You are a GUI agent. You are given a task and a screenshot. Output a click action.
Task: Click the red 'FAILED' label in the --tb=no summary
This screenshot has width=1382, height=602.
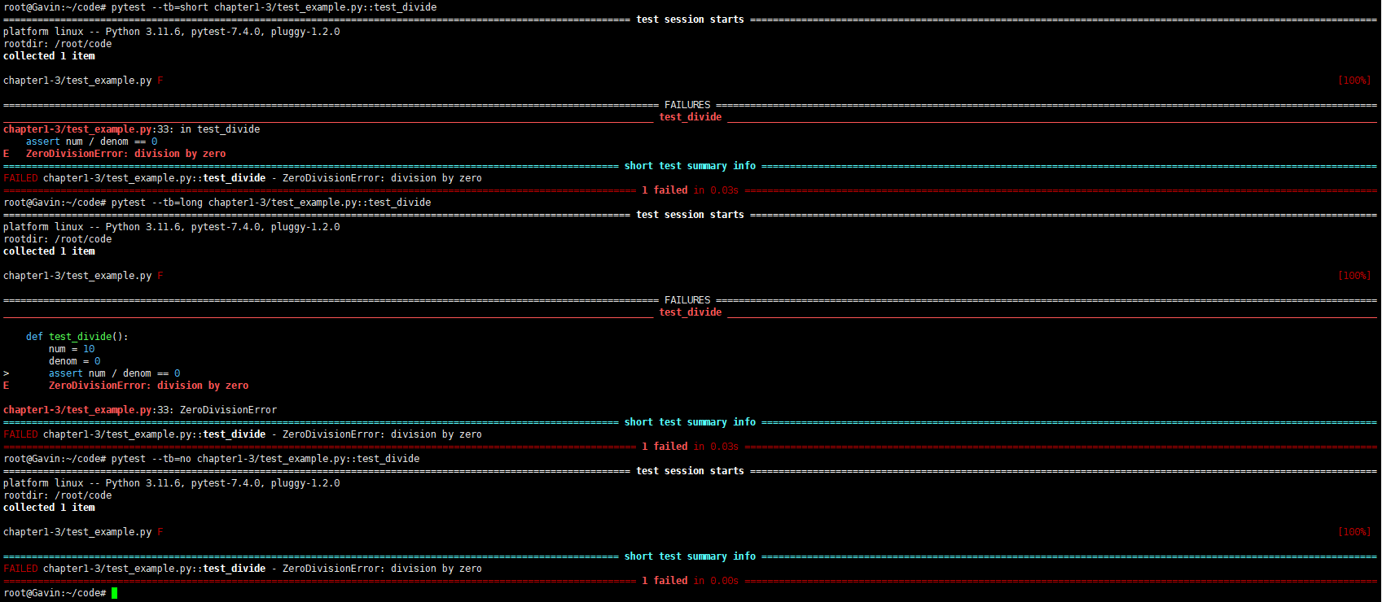click(x=20, y=569)
